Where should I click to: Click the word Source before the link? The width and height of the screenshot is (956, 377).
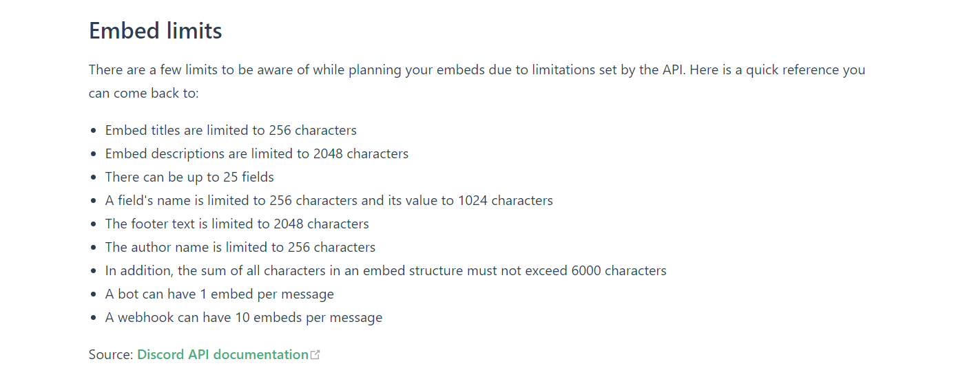111,354
